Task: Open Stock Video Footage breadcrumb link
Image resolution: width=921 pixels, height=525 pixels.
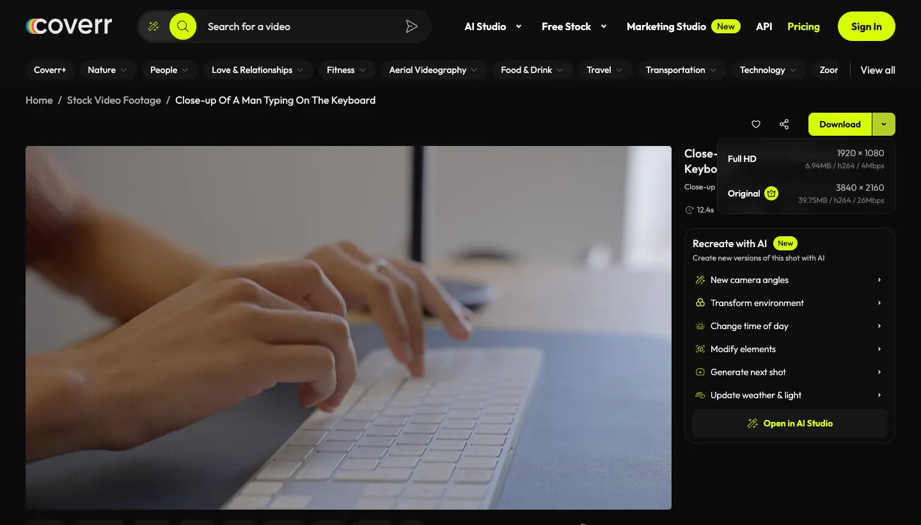Action: [x=114, y=100]
